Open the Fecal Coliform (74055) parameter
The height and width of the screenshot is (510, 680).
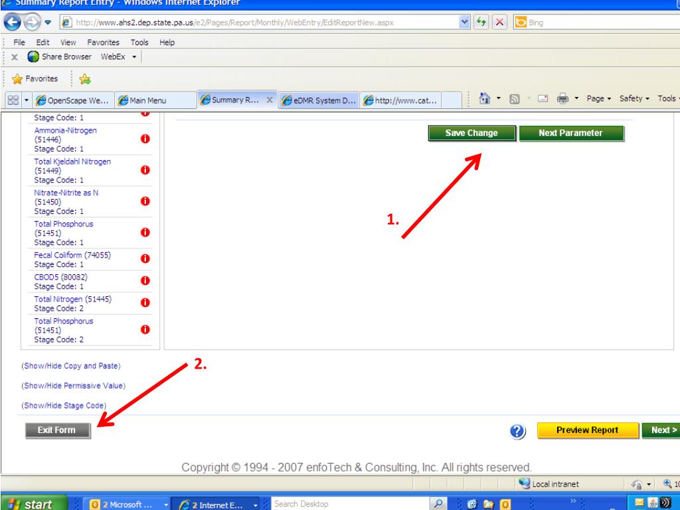72,255
